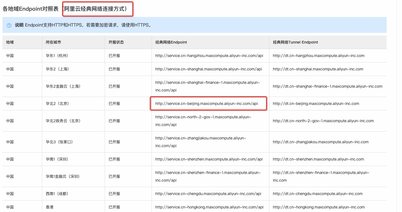This screenshot has width=402, height=212.
Task: Click the service.cn-north-2-gov-1 endpoint URL
Action: click(203, 121)
